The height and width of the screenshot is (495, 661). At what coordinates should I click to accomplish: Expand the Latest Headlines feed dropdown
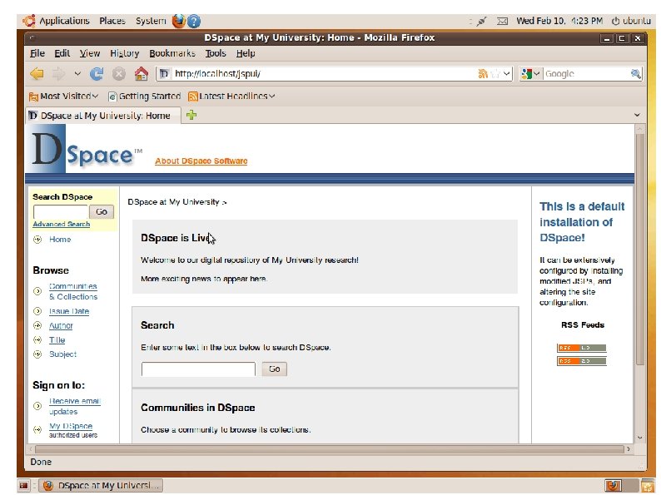(x=231, y=96)
